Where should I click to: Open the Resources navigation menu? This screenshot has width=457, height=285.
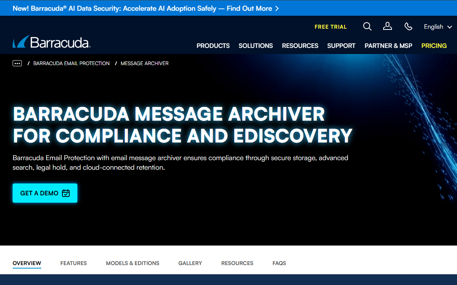(x=300, y=46)
